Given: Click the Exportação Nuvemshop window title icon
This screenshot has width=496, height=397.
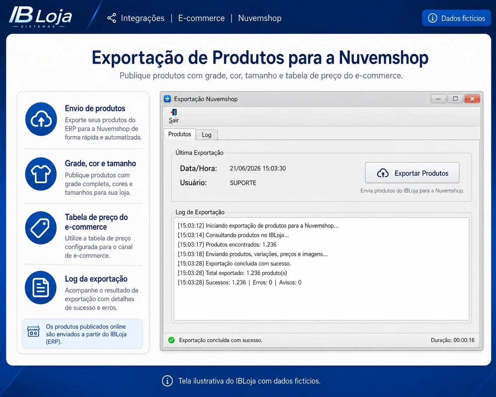Looking at the screenshot, I should click(167, 99).
